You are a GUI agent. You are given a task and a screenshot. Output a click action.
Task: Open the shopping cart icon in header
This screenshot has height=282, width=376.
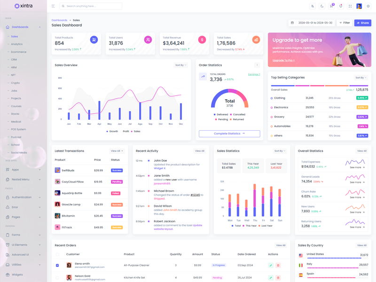(x=331, y=6)
